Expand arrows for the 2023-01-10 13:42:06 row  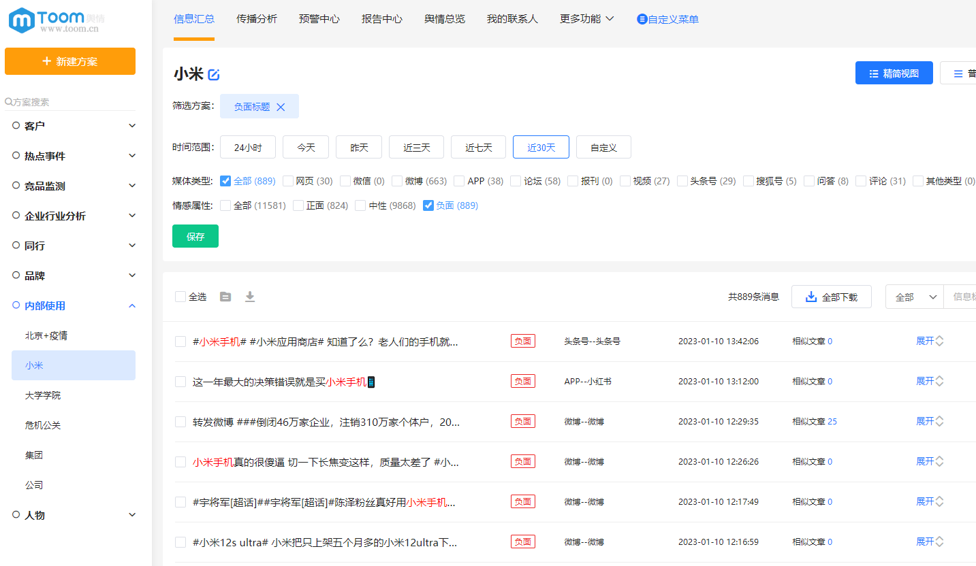click(939, 342)
